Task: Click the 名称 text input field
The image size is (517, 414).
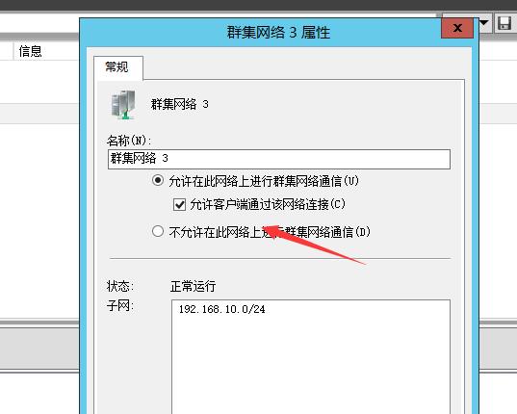Action: pyautogui.click(x=279, y=159)
